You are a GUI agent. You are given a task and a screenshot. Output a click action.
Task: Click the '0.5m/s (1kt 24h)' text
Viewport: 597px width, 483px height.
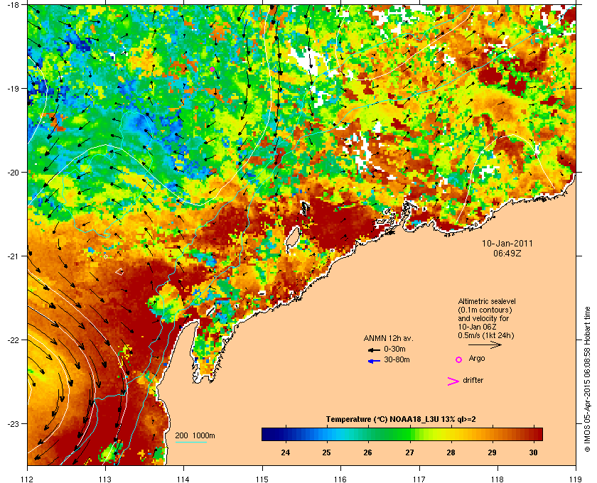pos(486,336)
